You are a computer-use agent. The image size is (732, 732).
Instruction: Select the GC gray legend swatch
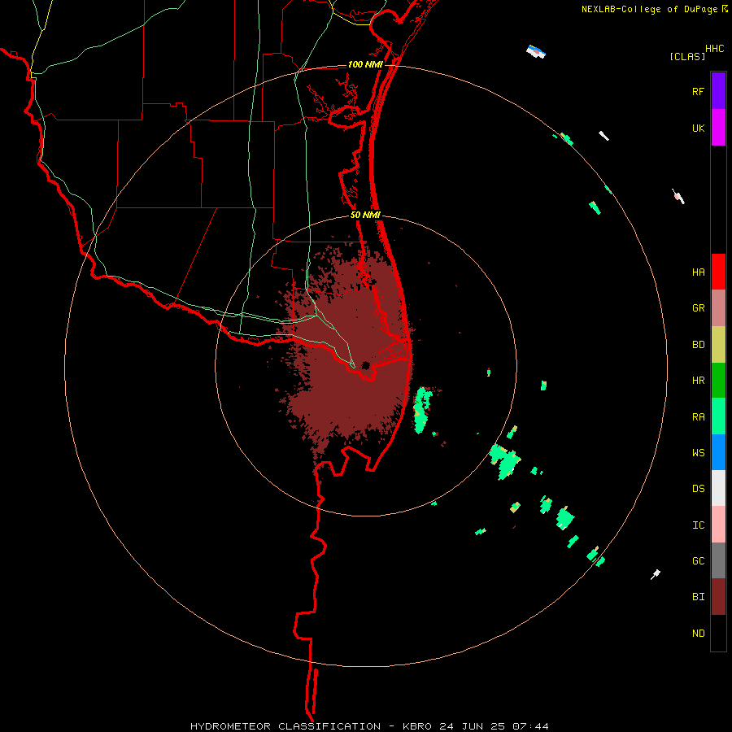pyautogui.click(x=718, y=560)
